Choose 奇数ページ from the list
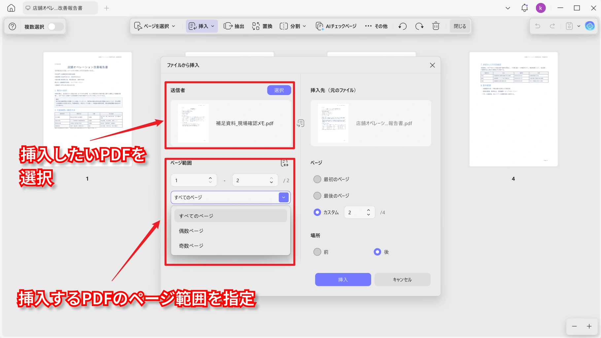Viewport: 601px width, 338px height. coord(230,246)
